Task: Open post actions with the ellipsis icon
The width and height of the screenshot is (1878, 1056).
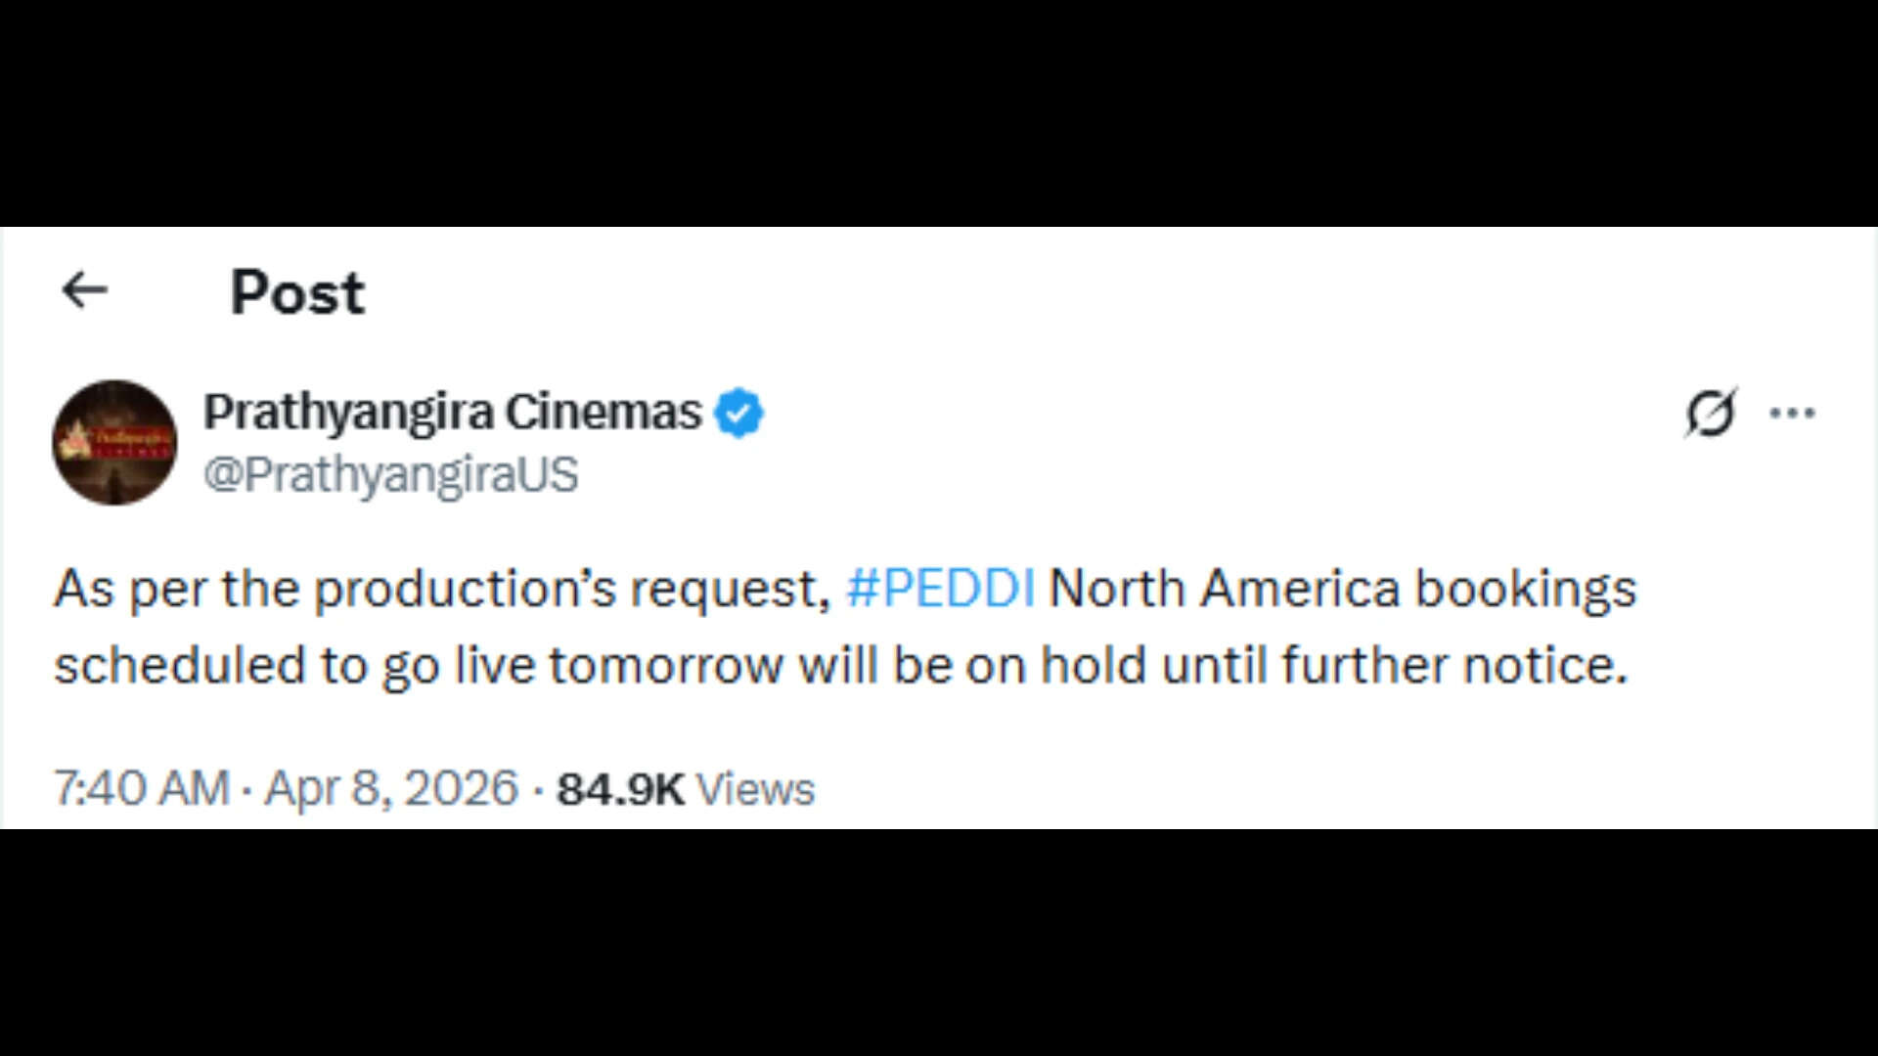Action: coord(1790,412)
